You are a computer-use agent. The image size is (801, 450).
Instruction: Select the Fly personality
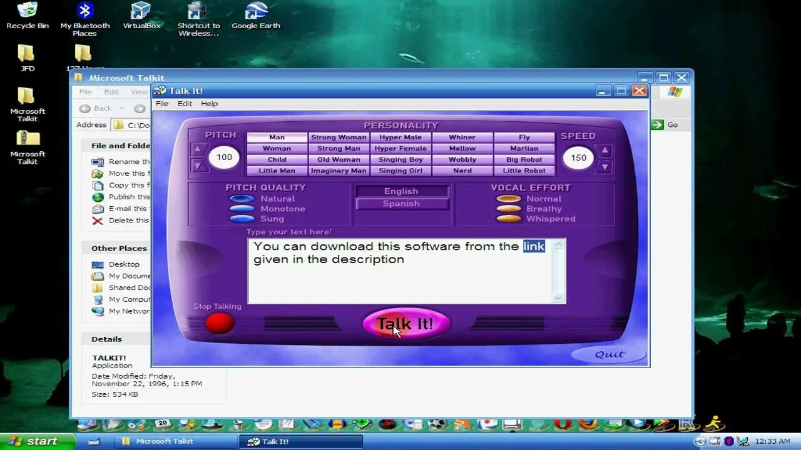click(524, 137)
